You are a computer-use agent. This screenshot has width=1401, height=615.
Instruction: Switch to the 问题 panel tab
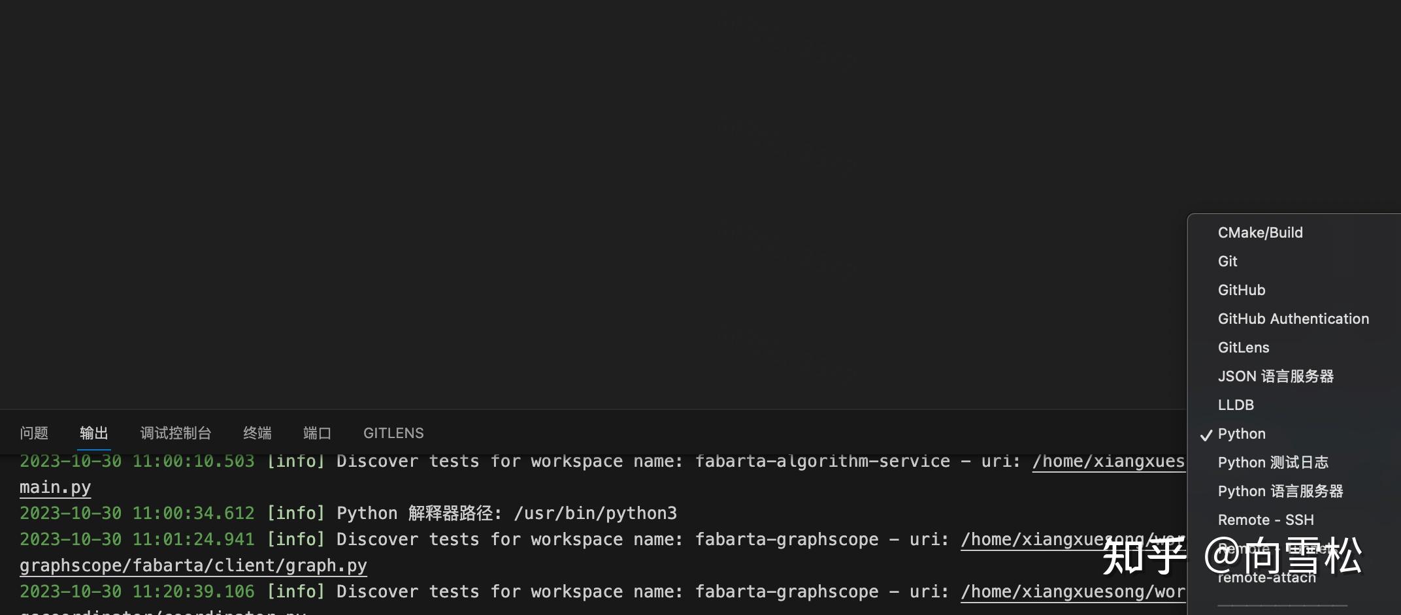click(x=35, y=433)
